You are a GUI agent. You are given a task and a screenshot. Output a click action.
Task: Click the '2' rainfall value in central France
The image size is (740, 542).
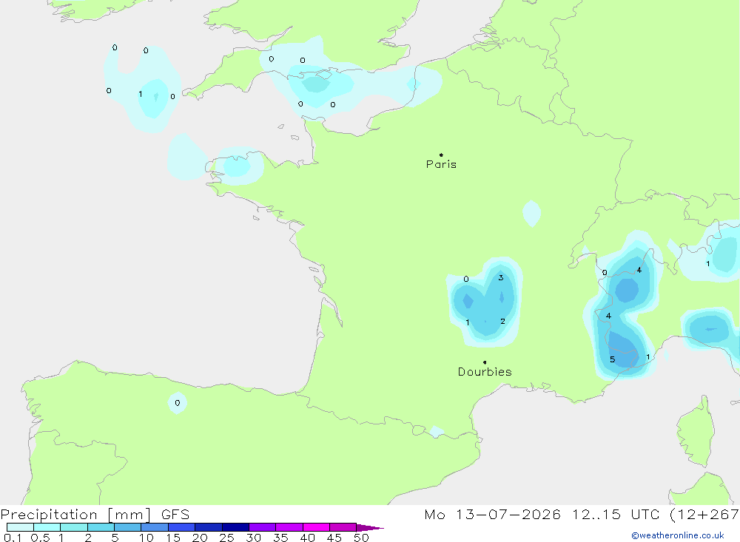502,321
